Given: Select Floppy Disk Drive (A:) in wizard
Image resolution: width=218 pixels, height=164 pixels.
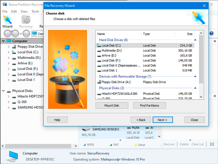Looking at the screenshot, I should point(145,82).
